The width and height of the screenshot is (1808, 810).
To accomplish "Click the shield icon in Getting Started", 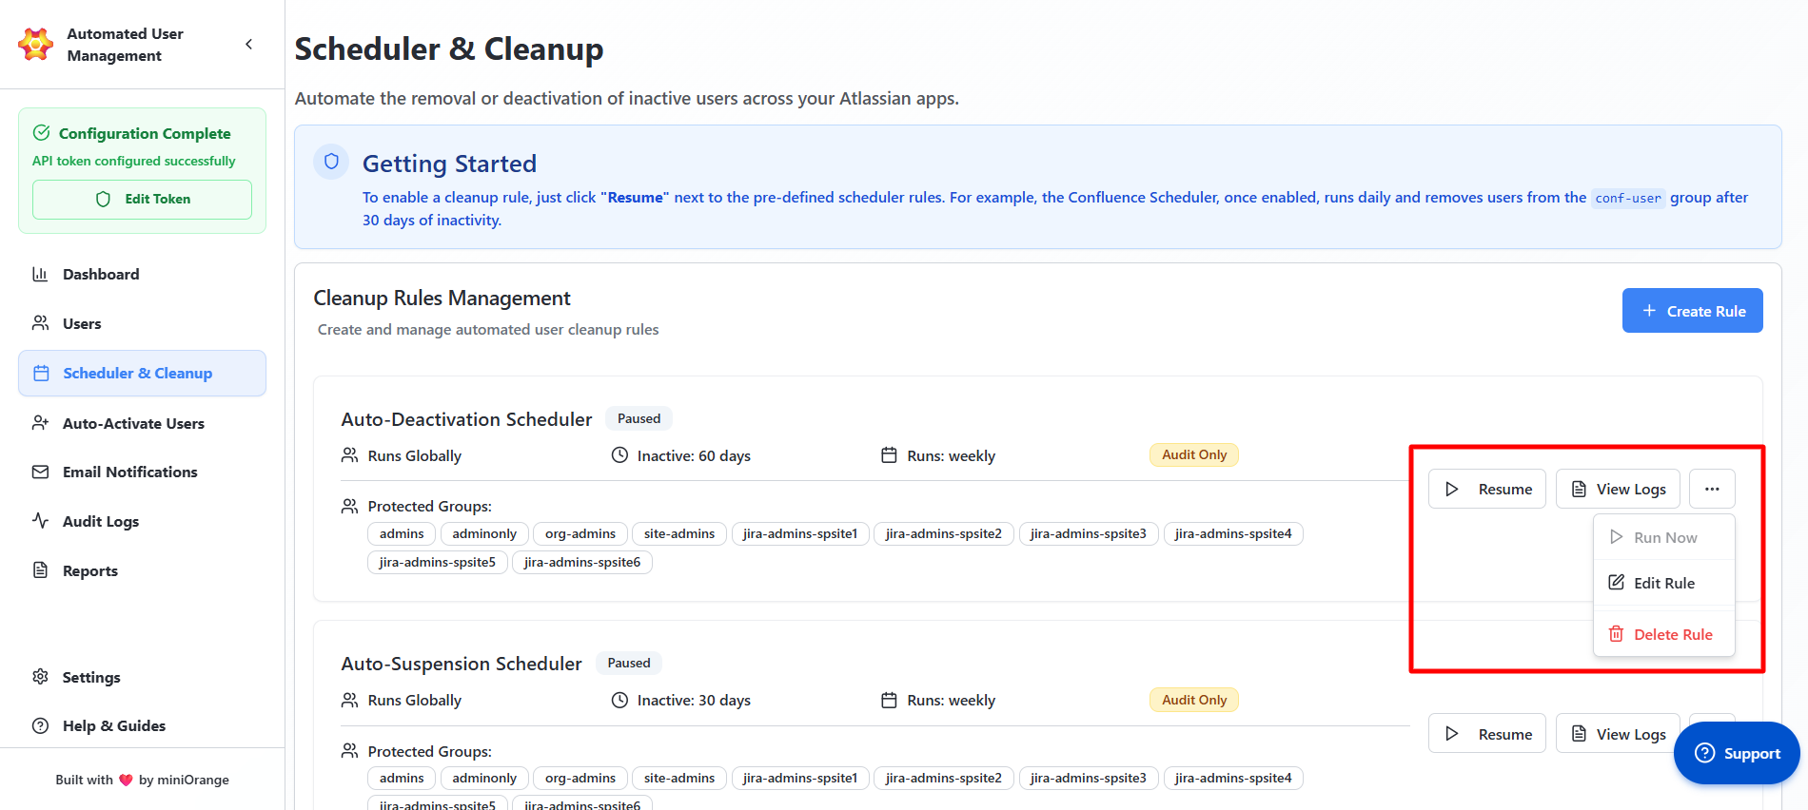I will click(x=331, y=162).
